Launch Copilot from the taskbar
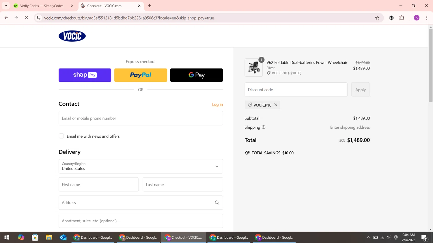Image resolution: width=433 pixels, height=243 pixels. pyautogui.click(x=21, y=238)
